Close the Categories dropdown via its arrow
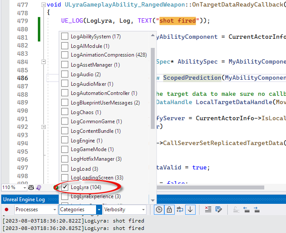This screenshot has height=233, width=286. (99, 209)
